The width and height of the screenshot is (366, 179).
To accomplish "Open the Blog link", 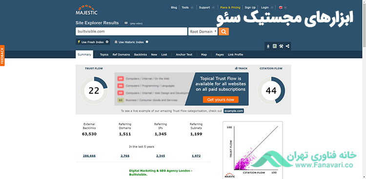I will tap(174, 7).
